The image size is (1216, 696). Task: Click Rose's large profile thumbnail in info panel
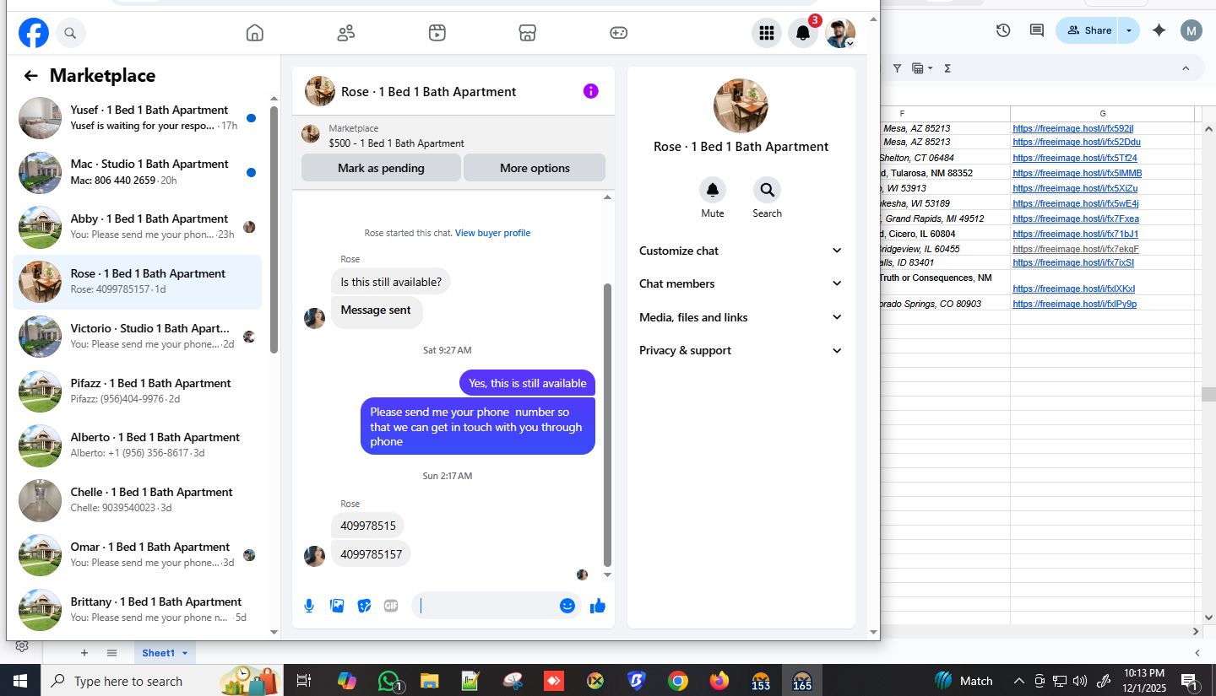click(x=741, y=106)
